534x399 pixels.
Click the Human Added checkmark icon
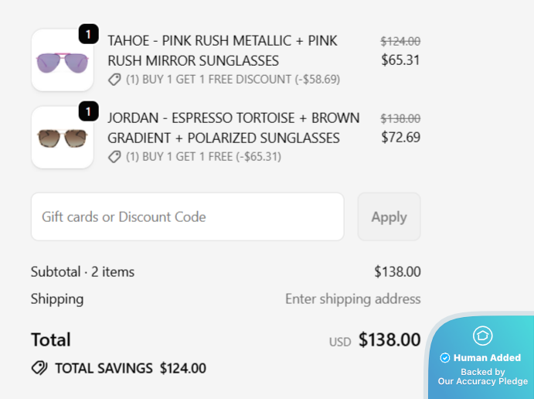pos(445,358)
